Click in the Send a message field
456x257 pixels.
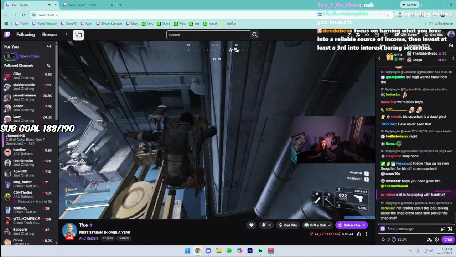(410, 229)
